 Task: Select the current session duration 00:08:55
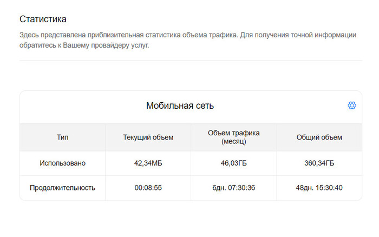(x=148, y=188)
